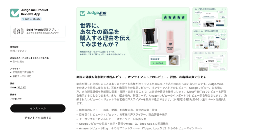259x131 pixels.
Task: Click the カートに入れる button in banner image
Action: coord(158,63)
